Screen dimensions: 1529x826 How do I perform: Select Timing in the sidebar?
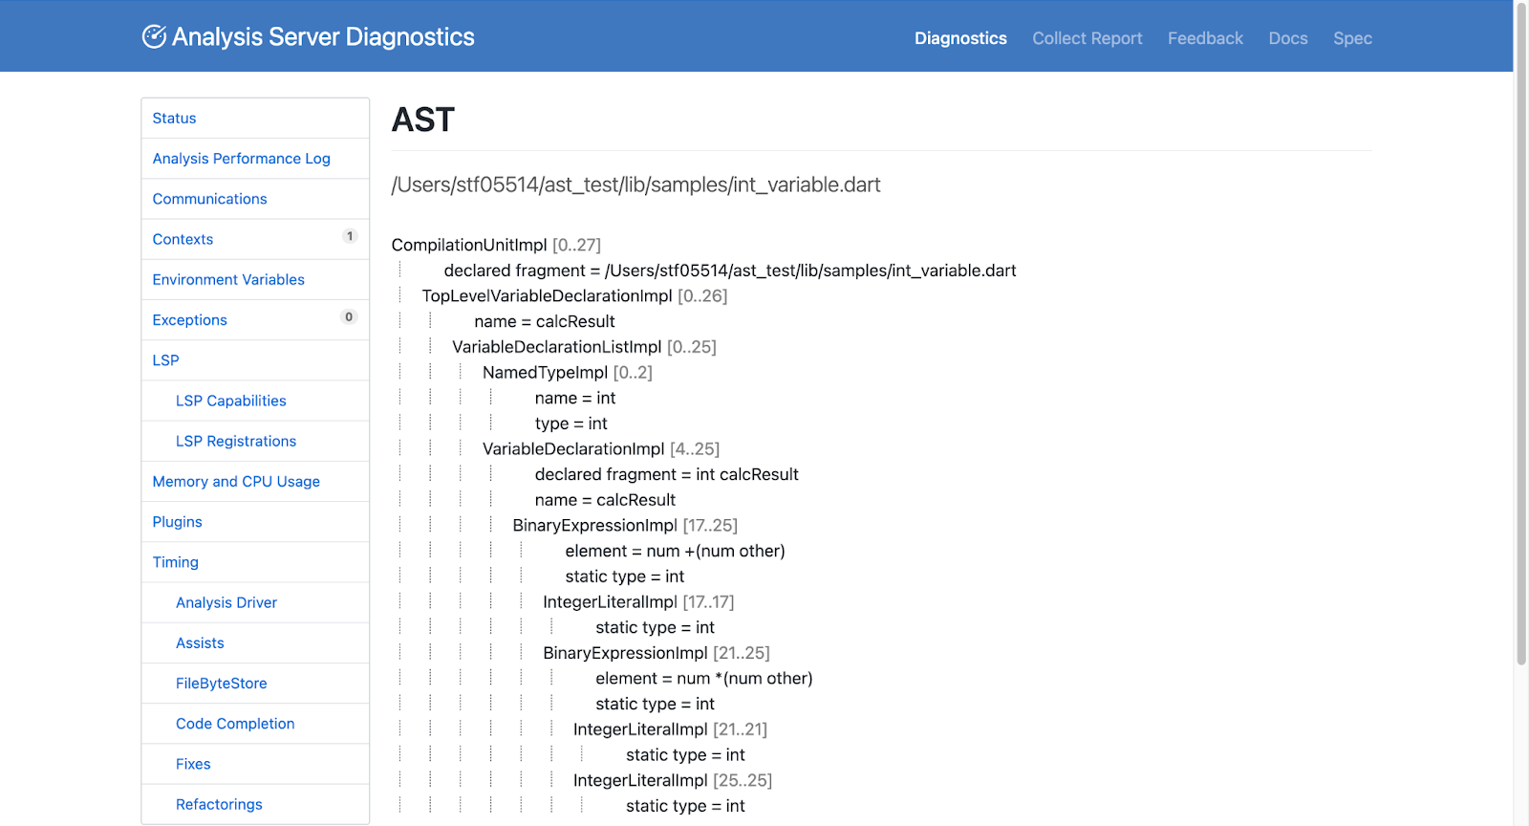point(176,562)
